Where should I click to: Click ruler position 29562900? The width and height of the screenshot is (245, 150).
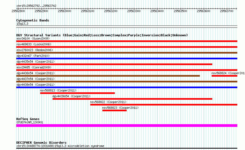click(41, 11)
